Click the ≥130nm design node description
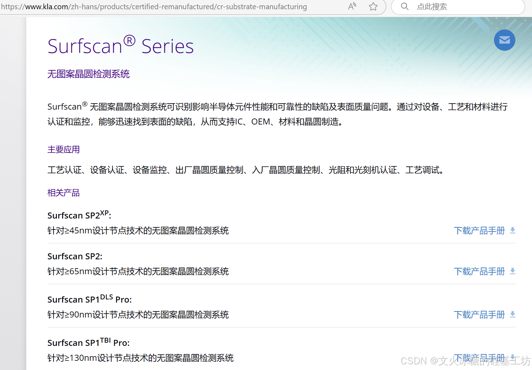532x370 pixels. (x=141, y=358)
